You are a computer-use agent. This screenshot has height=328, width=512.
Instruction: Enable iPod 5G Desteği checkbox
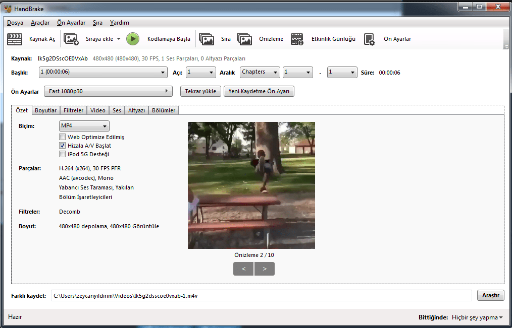click(x=63, y=154)
